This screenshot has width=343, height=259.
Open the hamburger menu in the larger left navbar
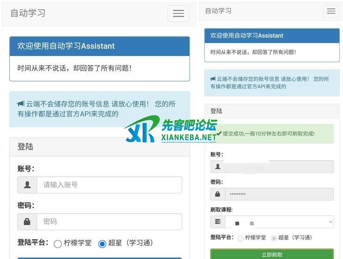178,13
